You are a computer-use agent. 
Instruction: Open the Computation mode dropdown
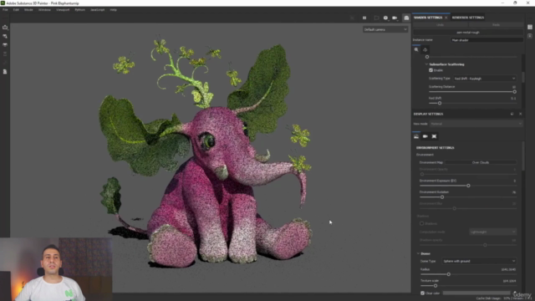[492, 232]
